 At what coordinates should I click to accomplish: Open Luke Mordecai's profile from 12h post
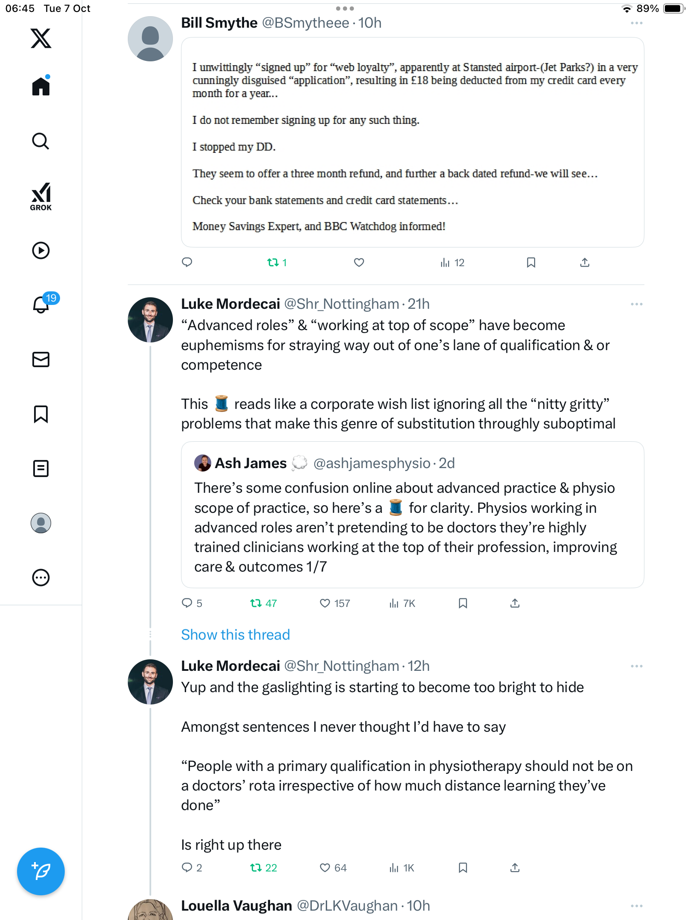150,682
